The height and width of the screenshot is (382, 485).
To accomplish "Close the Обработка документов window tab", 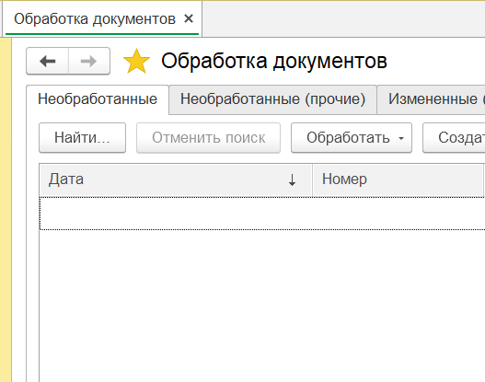I will click(189, 18).
